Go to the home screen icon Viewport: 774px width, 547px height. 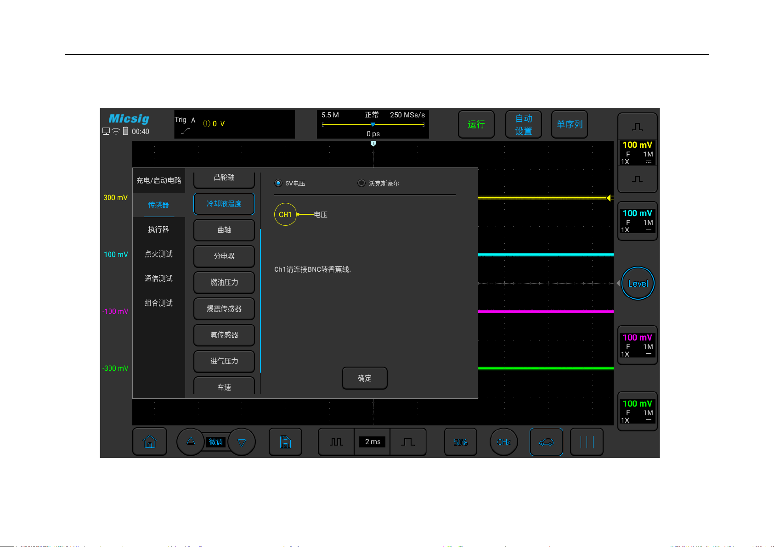(x=150, y=442)
